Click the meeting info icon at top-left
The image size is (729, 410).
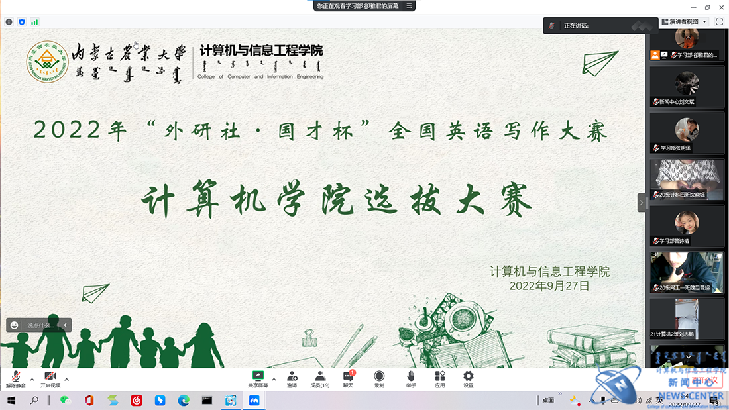[x=9, y=22]
